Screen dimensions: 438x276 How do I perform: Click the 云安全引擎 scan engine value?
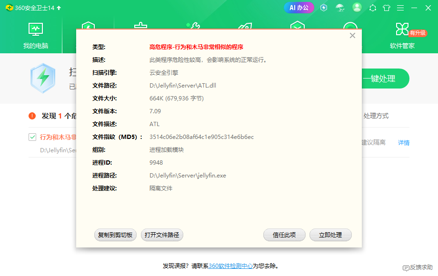coord(164,73)
